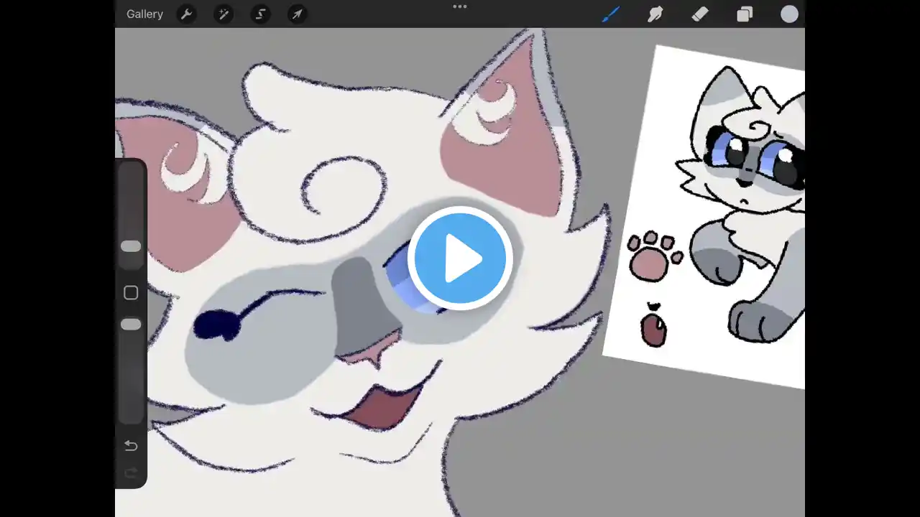Play the video with the blue button
Screen dimensions: 920x517
tap(460, 258)
